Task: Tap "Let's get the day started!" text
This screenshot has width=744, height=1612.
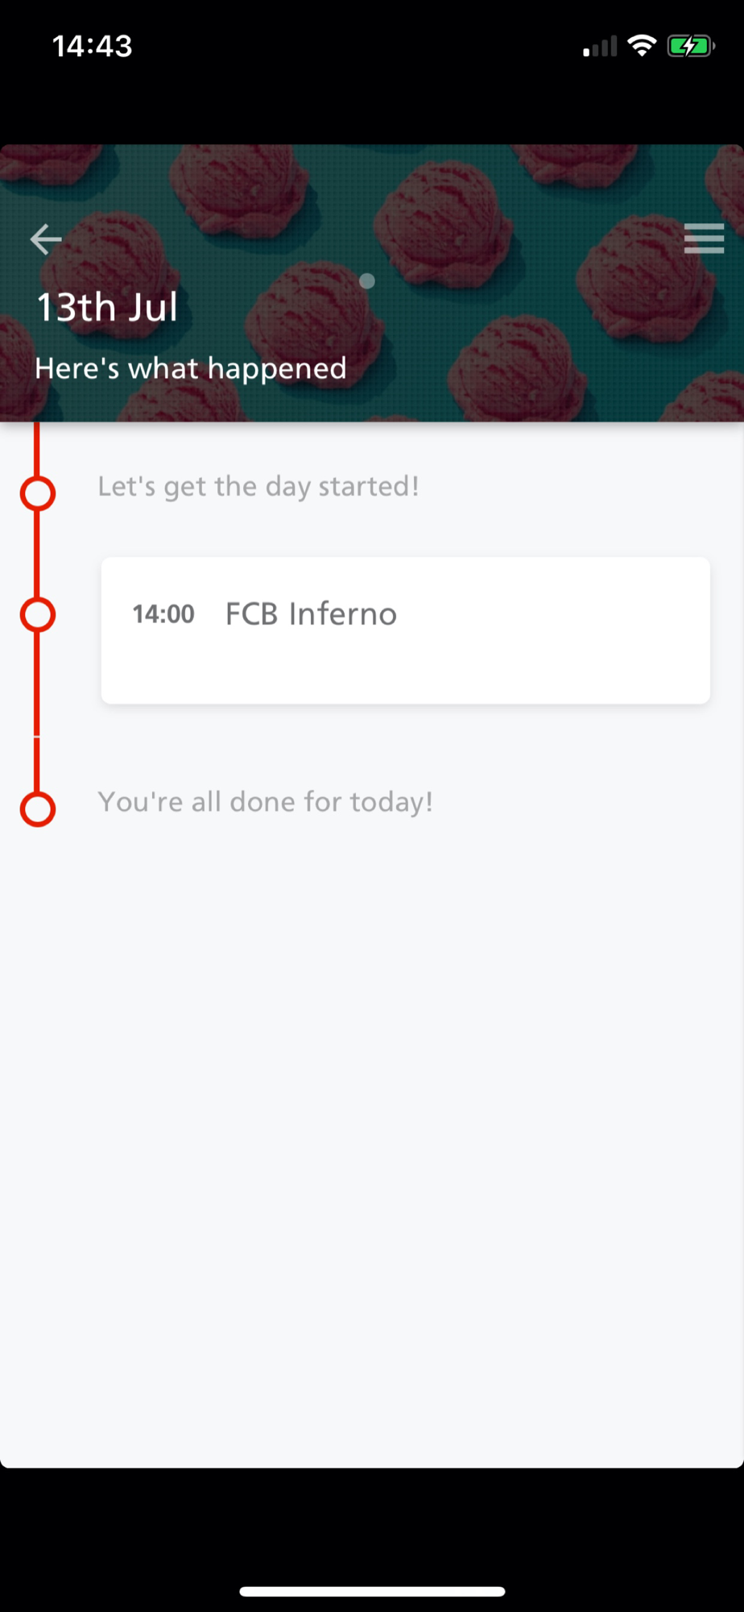Action: click(x=258, y=486)
